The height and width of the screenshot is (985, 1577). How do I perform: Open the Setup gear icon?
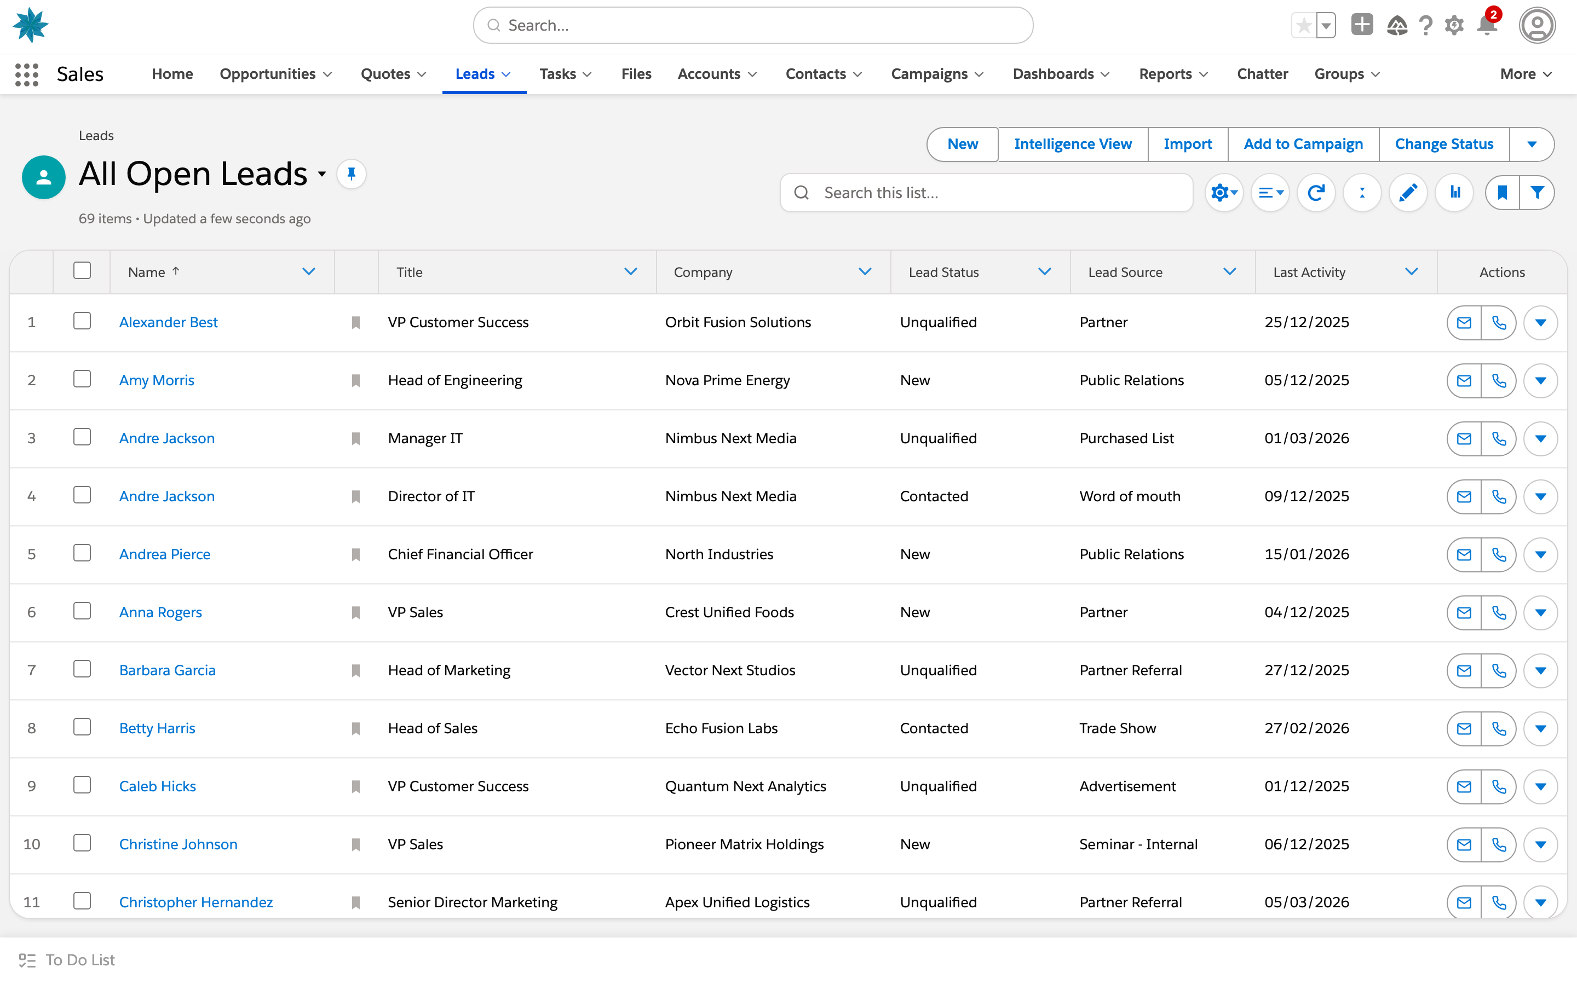coord(1454,25)
